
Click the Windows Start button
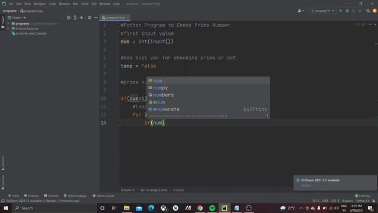6,208
